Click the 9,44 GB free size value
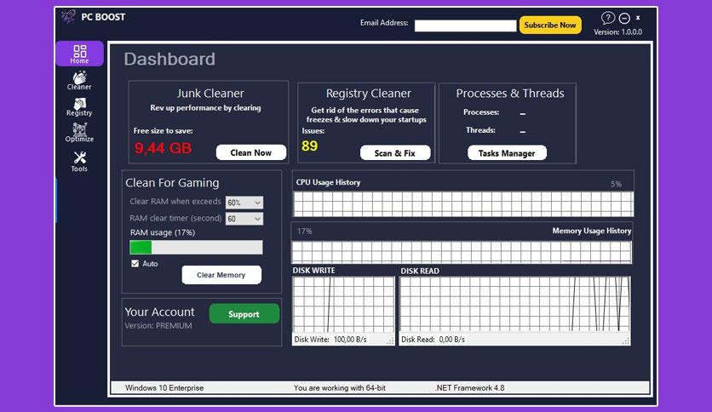The height and width of the screenshot is (412, 712). coord(163,148)
